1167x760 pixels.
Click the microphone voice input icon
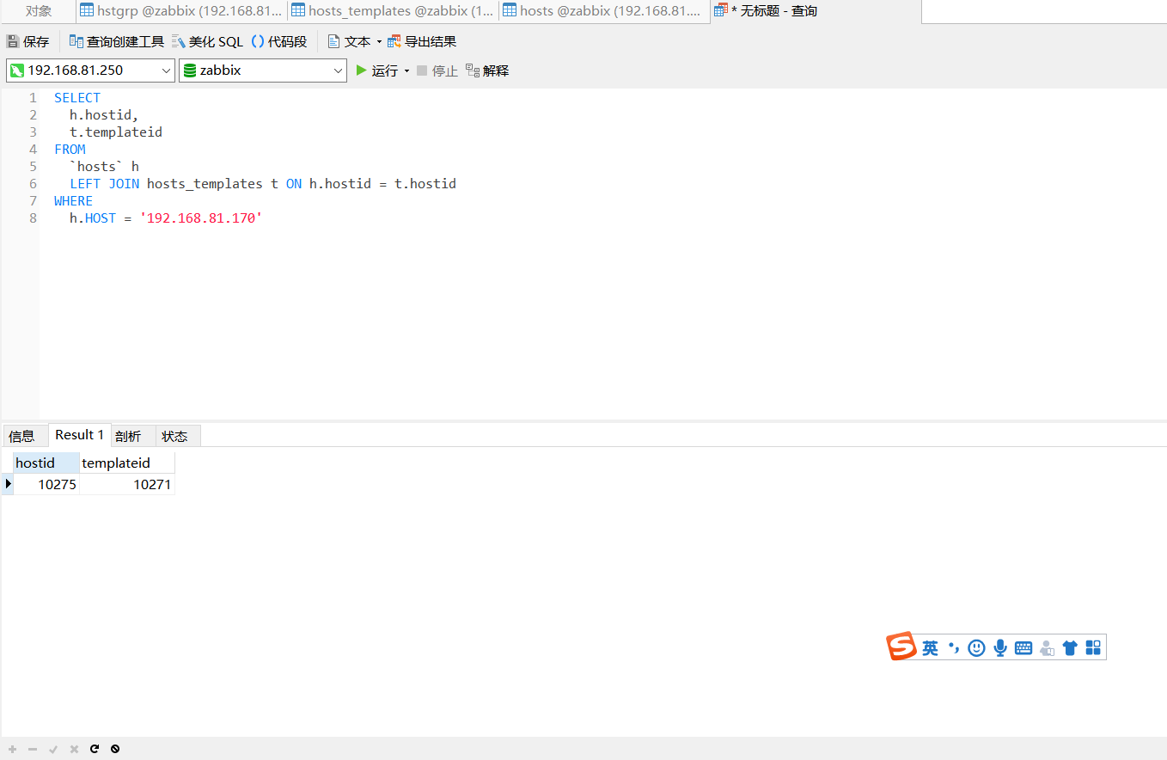tap(999, 648)
